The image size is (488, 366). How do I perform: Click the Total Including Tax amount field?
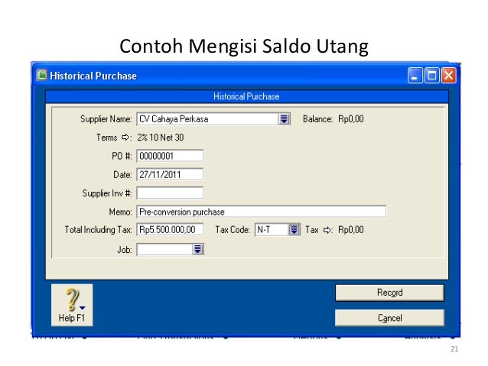pos(170,229)
